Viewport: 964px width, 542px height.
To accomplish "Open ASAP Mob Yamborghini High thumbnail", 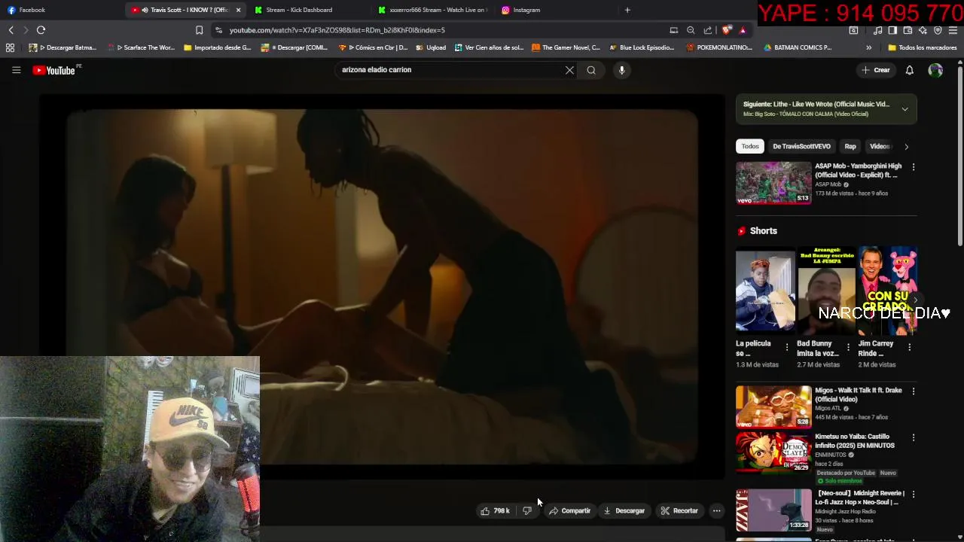I will (x=773, y=183).
